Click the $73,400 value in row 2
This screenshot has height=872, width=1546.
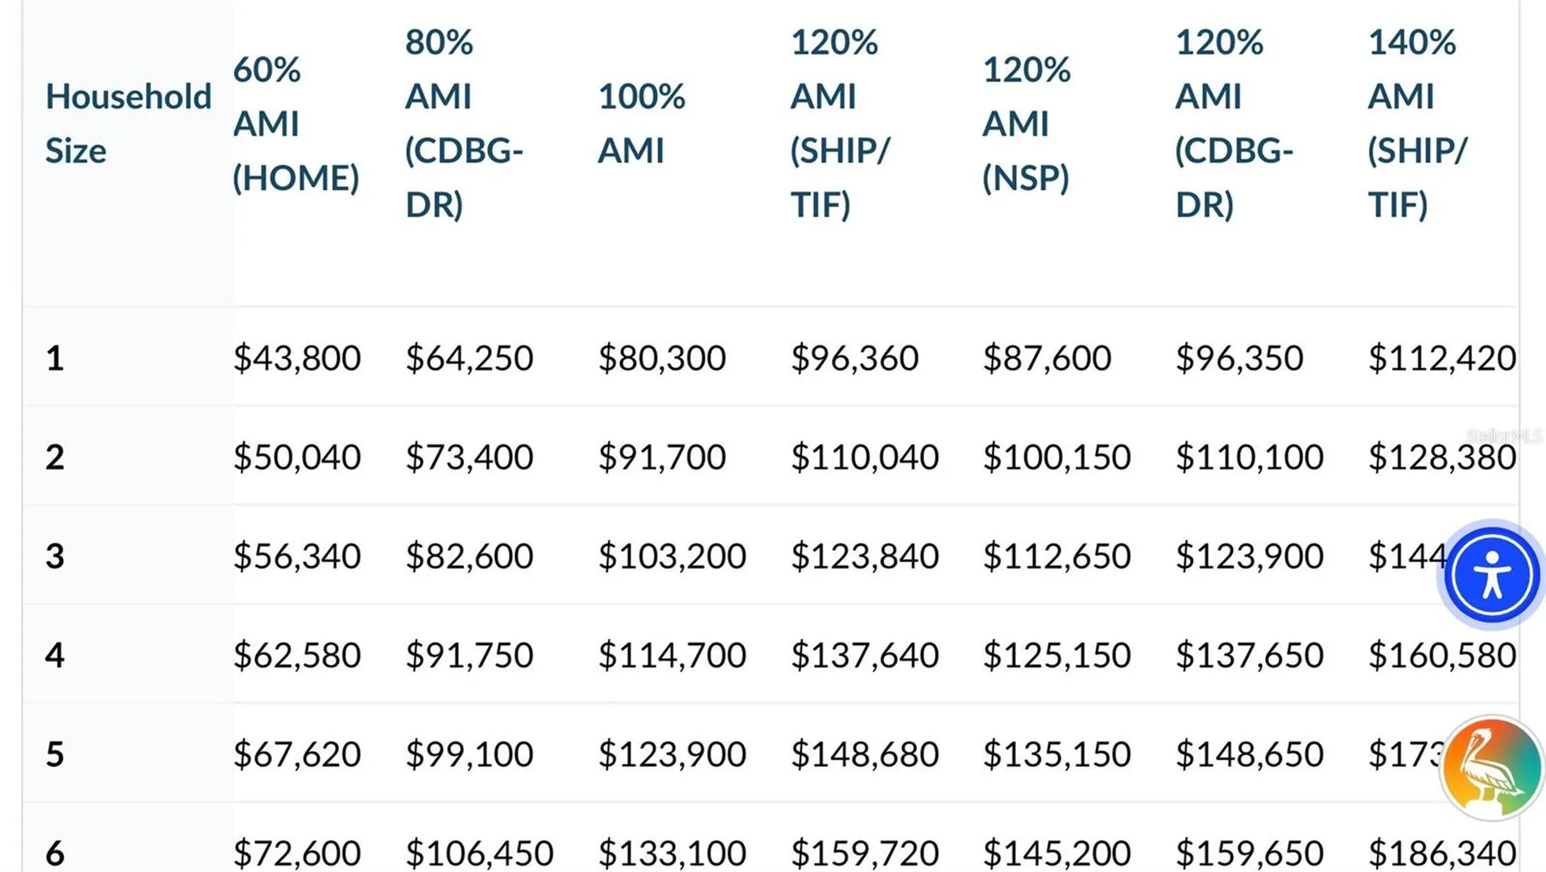pyautogui.click(x=469, y=457)
